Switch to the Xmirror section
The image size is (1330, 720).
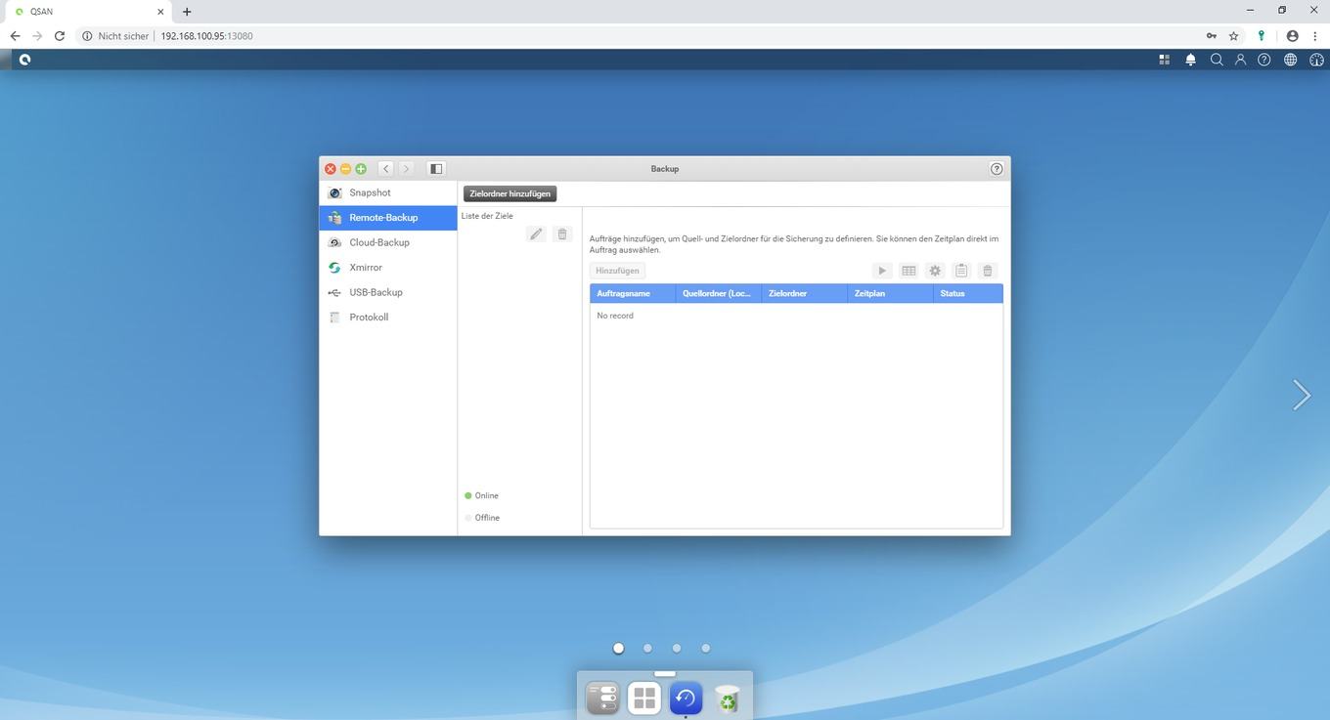click(388, 268)
